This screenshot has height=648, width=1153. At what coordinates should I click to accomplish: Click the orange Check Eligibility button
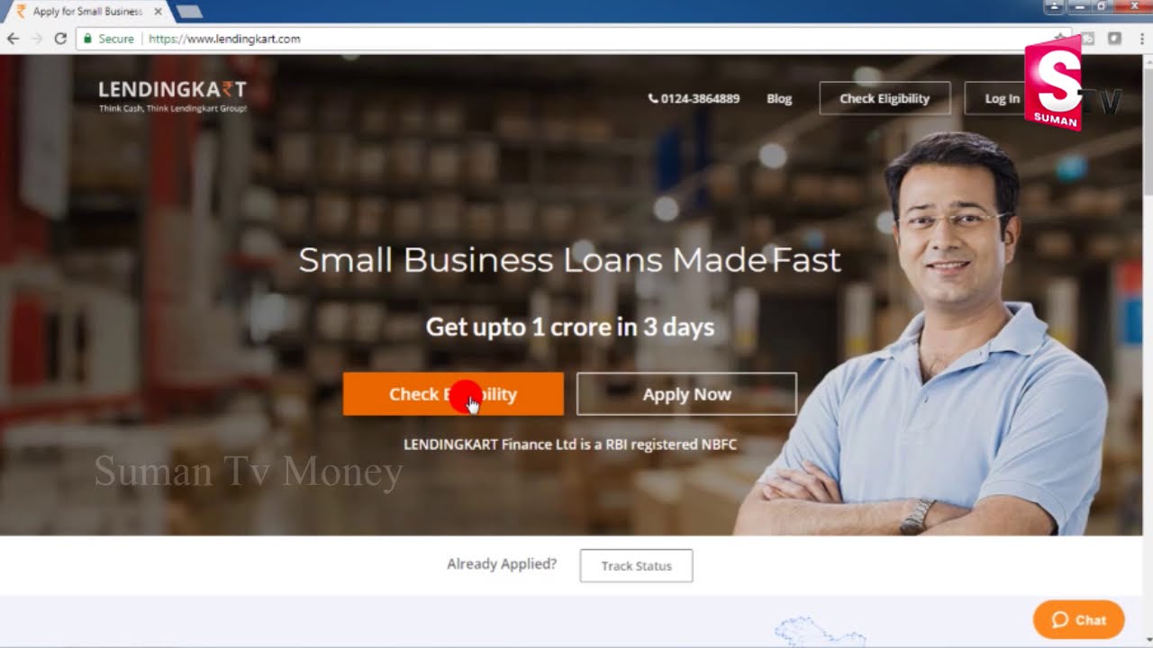(453, 394)
